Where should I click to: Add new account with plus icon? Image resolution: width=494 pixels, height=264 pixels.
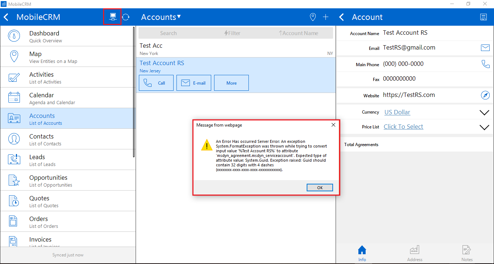pos(326,17)
